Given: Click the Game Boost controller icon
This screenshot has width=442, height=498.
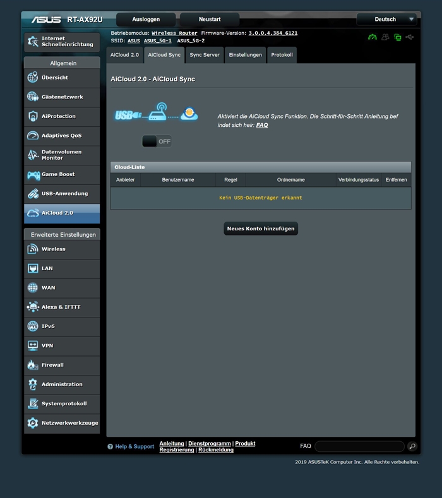Looking at the screenshot, I should tap(33, 174).
